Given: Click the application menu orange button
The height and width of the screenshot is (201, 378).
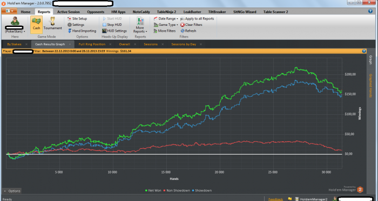Looking at the screenshot, I should (x=9, y=11).
